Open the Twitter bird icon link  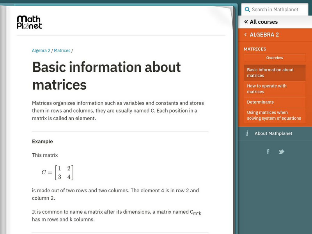pos(281,152)
